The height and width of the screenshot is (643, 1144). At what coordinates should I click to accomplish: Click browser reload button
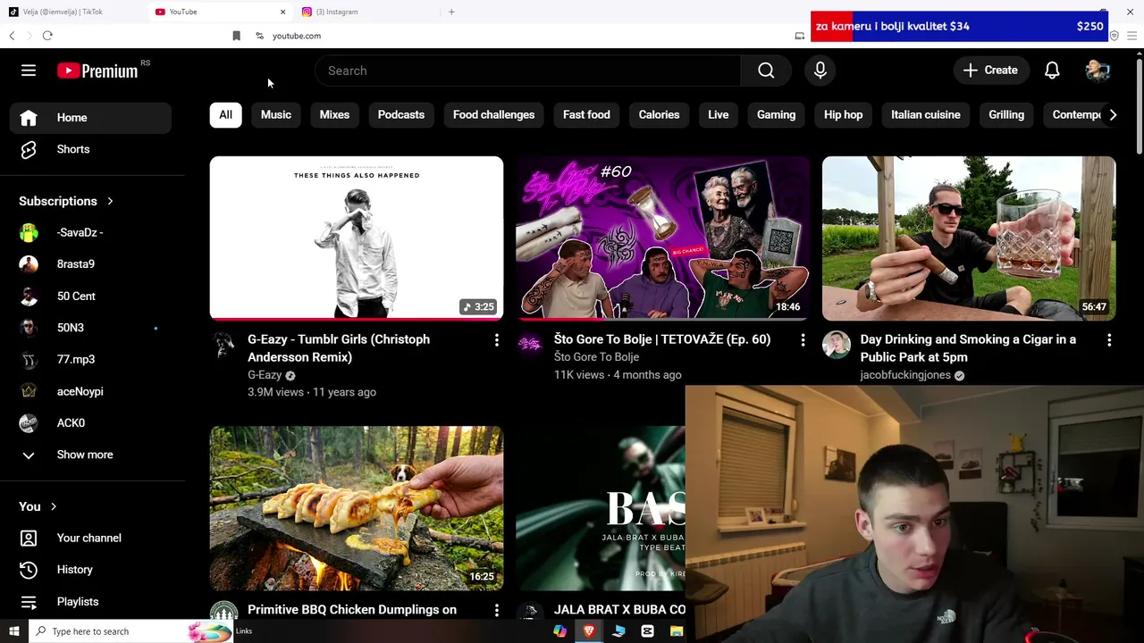(x=47, y=36)
